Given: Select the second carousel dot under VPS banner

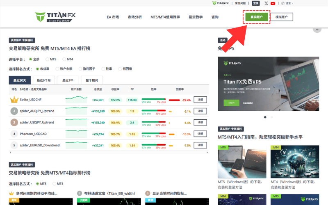Looking at the screenshot, I should tap(271, 117).
